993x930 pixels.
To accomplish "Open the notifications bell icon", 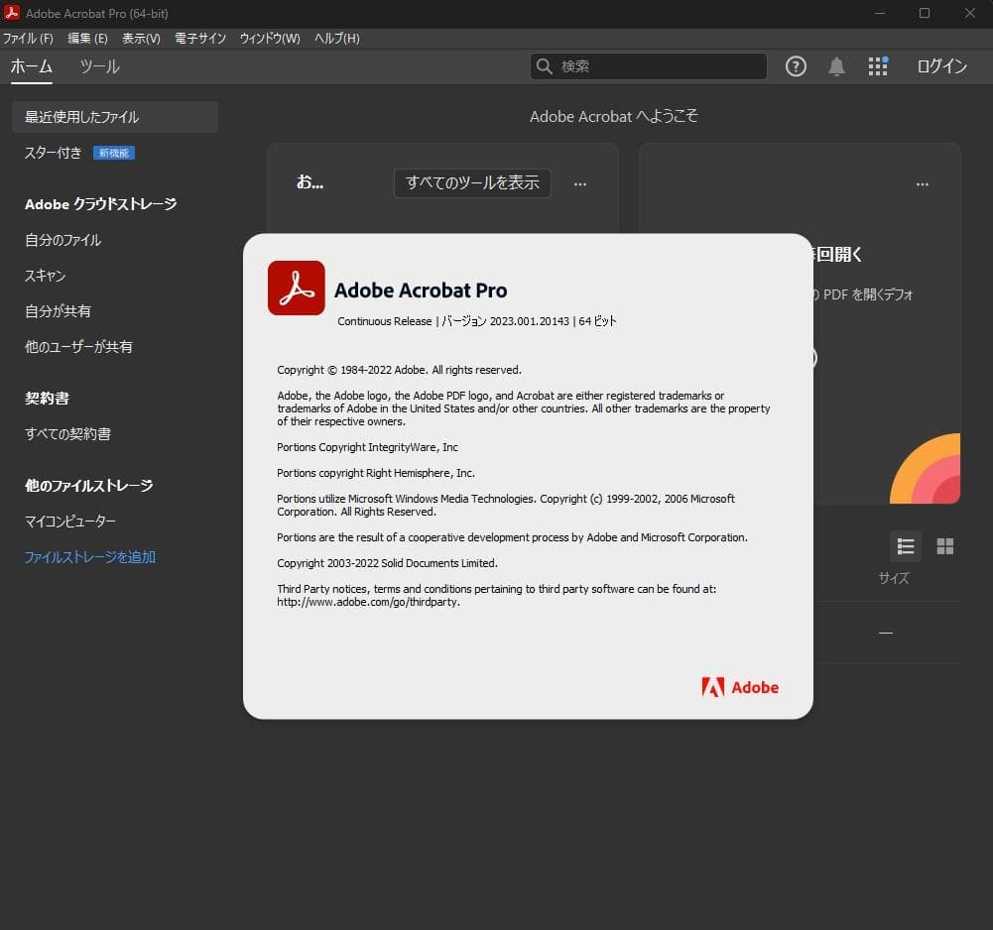I will click(836, 66).
